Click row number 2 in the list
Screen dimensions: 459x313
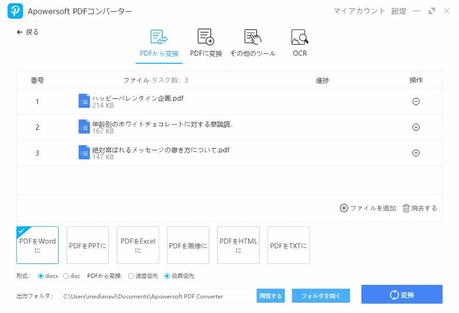(37, 127)
